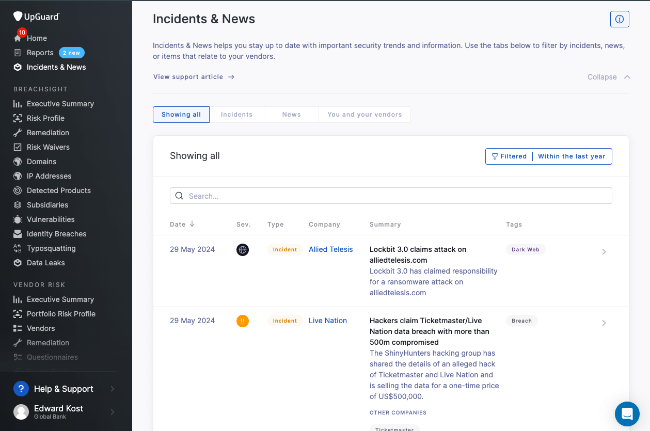Click the BreachSight Executive Summary chart icon
Viewport: 650px width, 431px height.
(18, 104)
